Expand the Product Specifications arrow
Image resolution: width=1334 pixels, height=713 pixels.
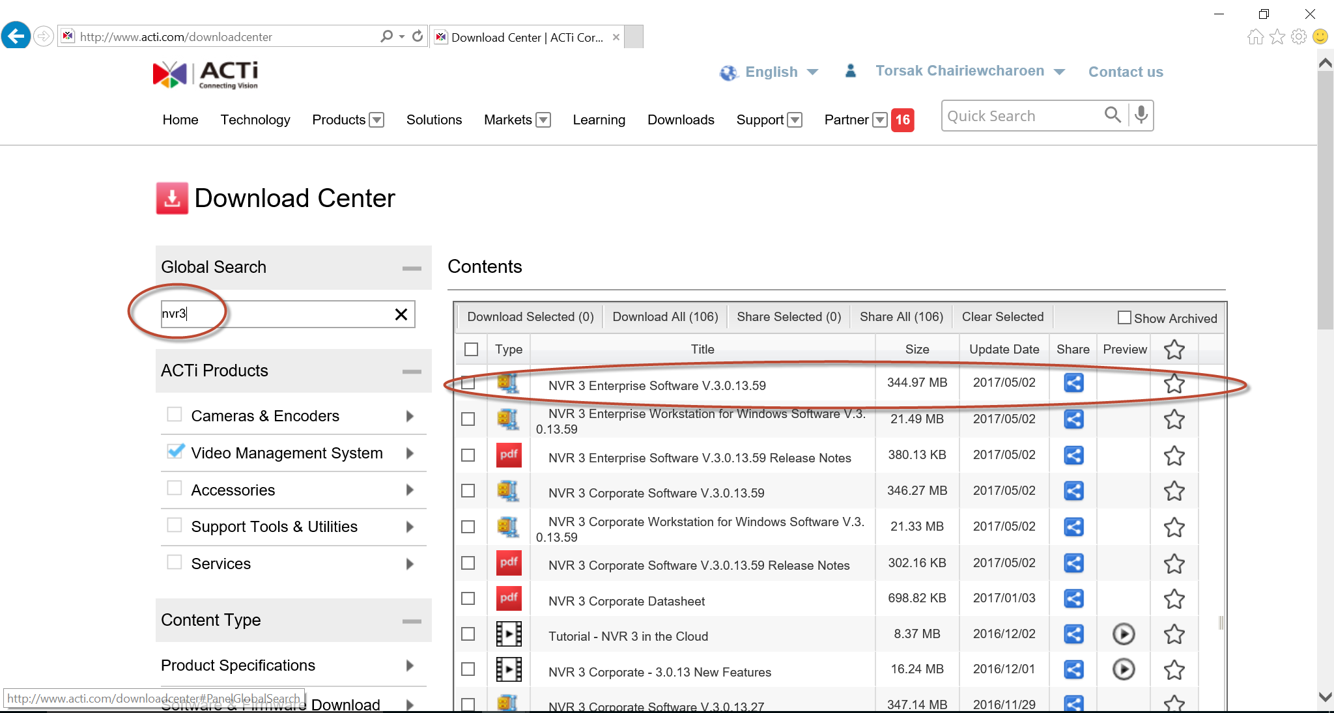410,665
